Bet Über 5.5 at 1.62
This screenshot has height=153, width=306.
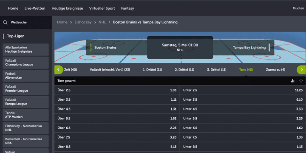tap(117, 119)
